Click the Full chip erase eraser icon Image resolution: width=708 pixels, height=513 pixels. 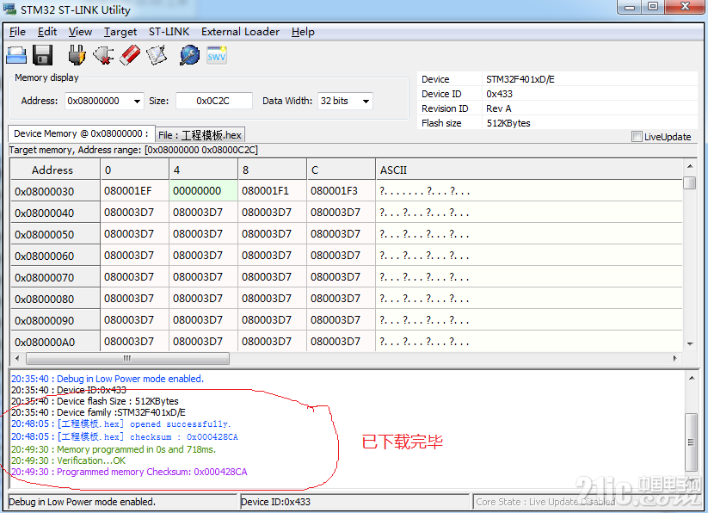pos(130,56)
